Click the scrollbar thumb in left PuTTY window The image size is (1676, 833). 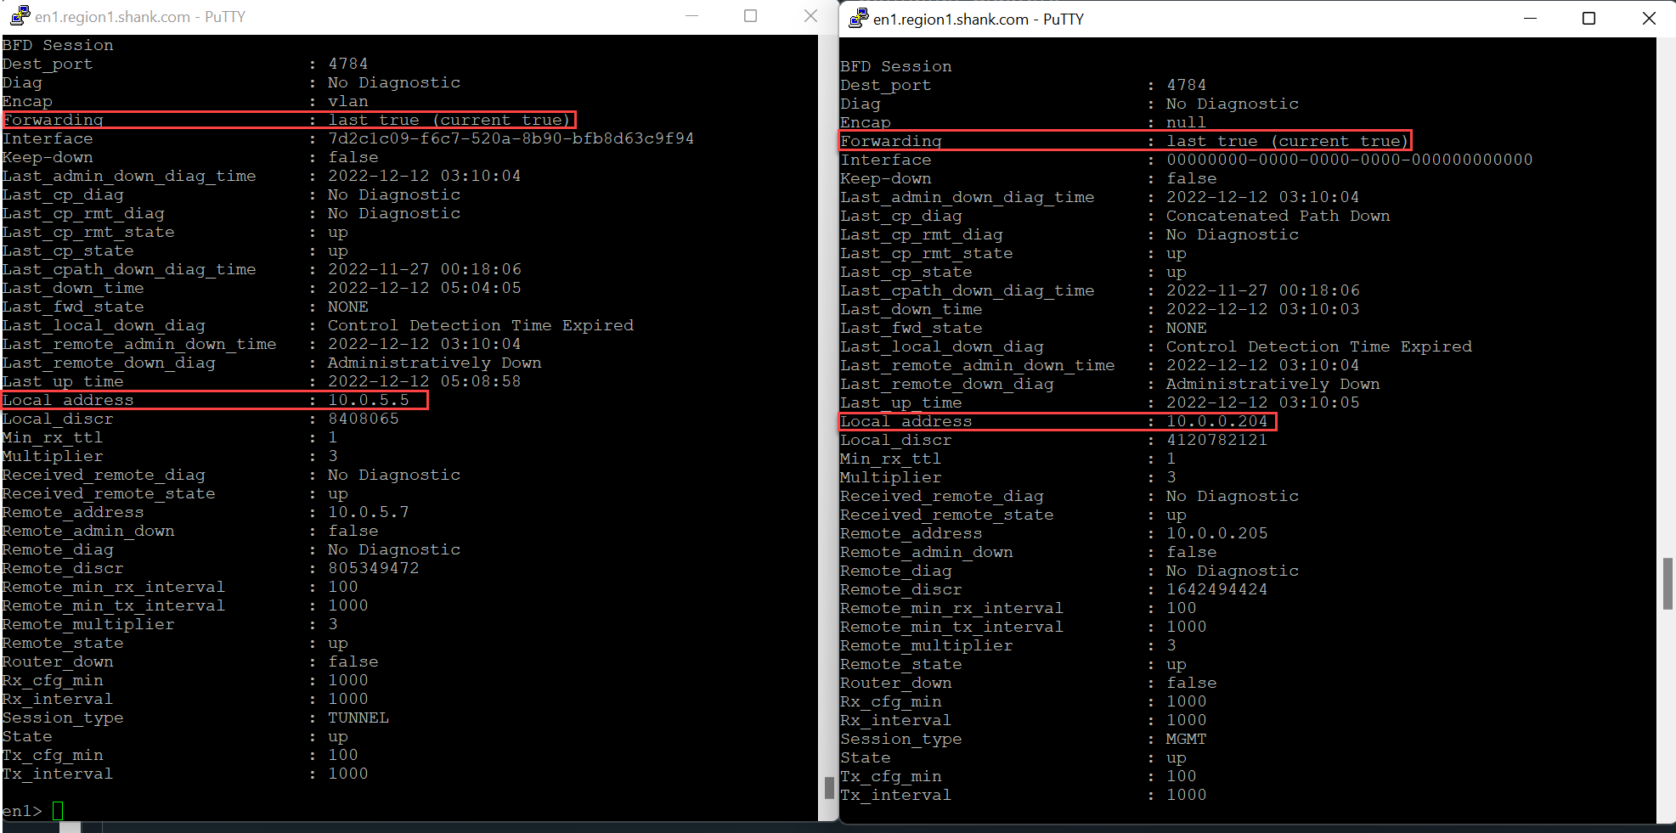pos(829,788)
